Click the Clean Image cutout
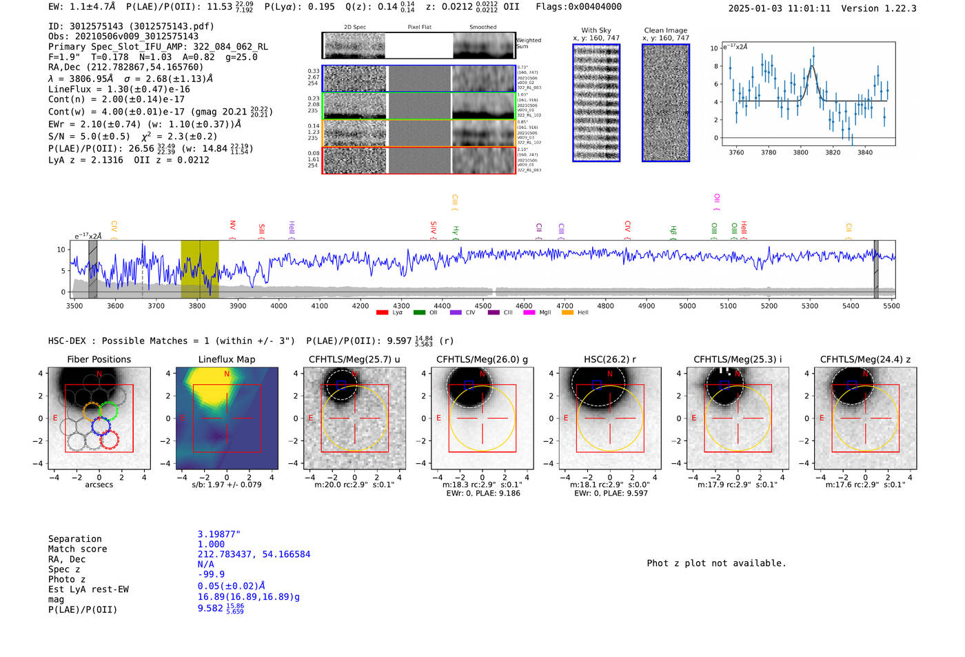This screenshot has height=657, width=965. point(666,103)
